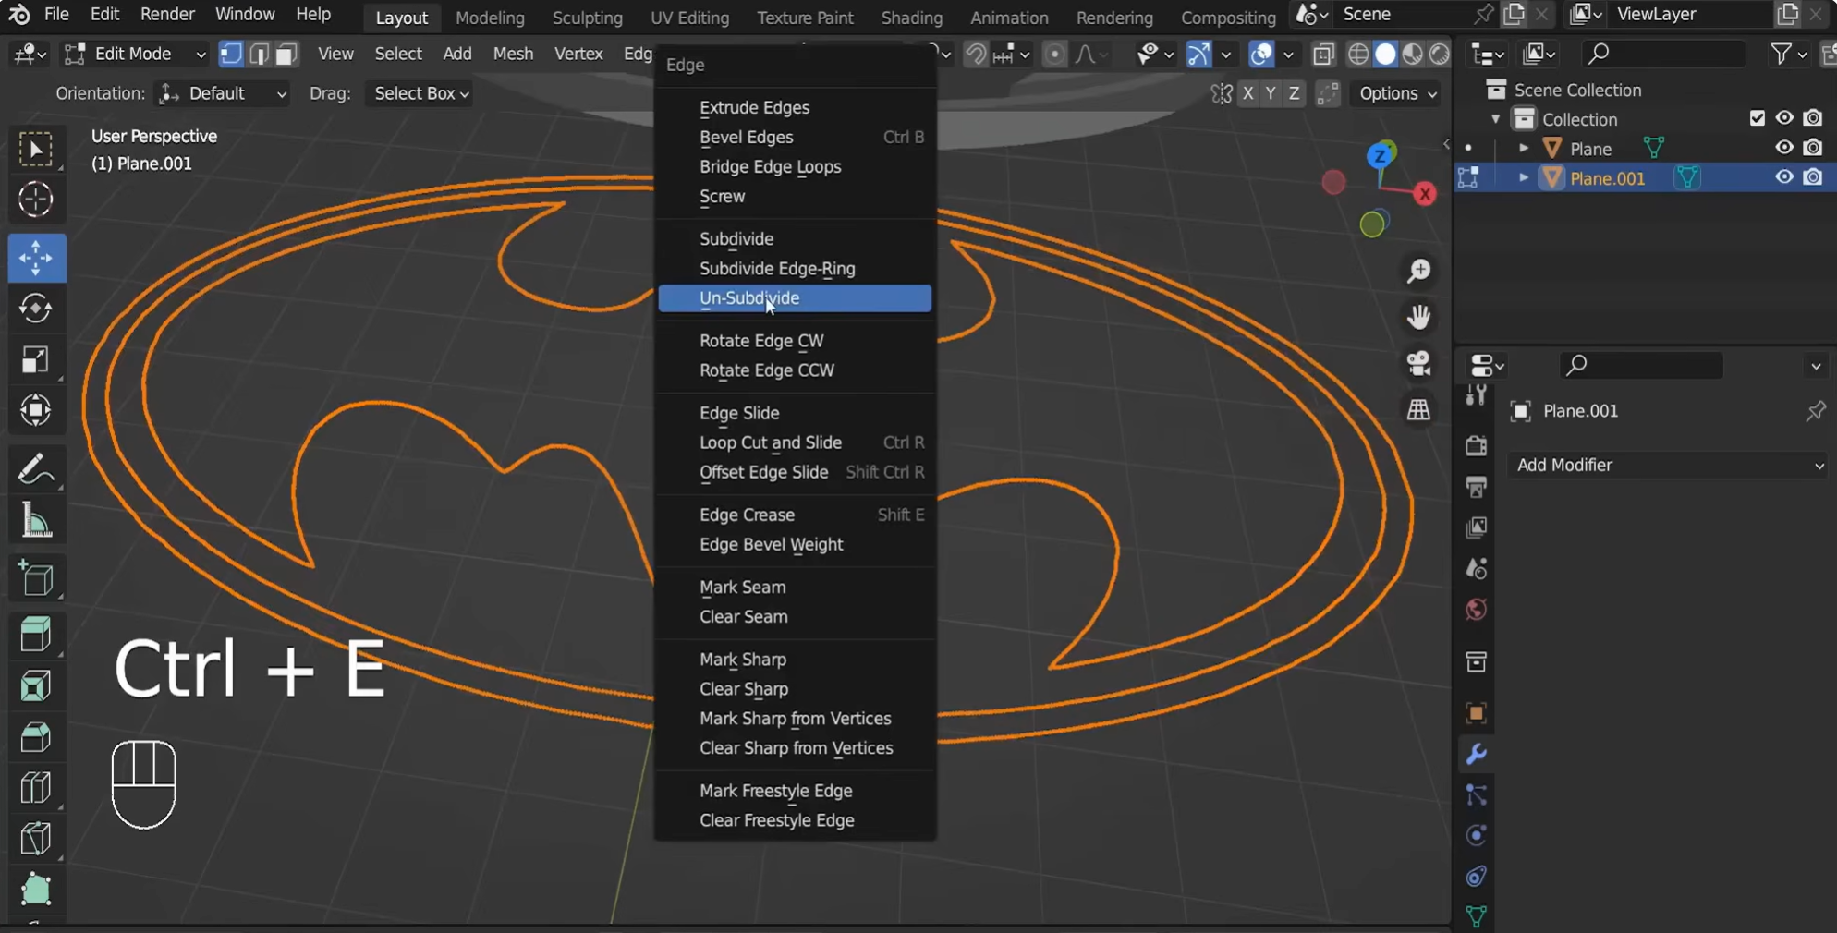Open Orientation Default dropdown
The height and width of the screenshot is (933, 1837).
222,93
